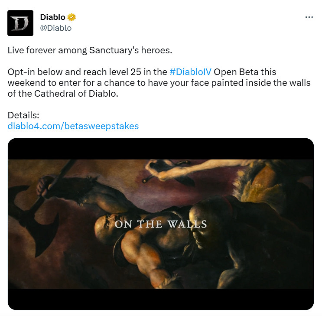Open the three-dot more options menu
322x316 pixels.
[309, 17]
